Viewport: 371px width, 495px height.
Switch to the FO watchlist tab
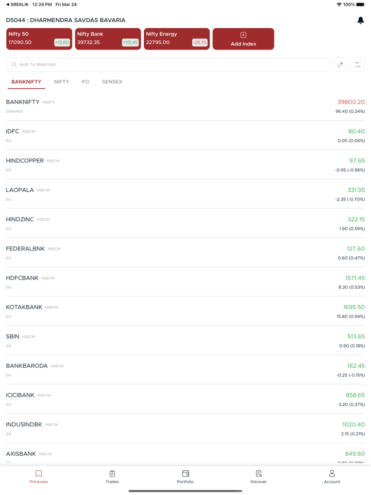point(86,82)
